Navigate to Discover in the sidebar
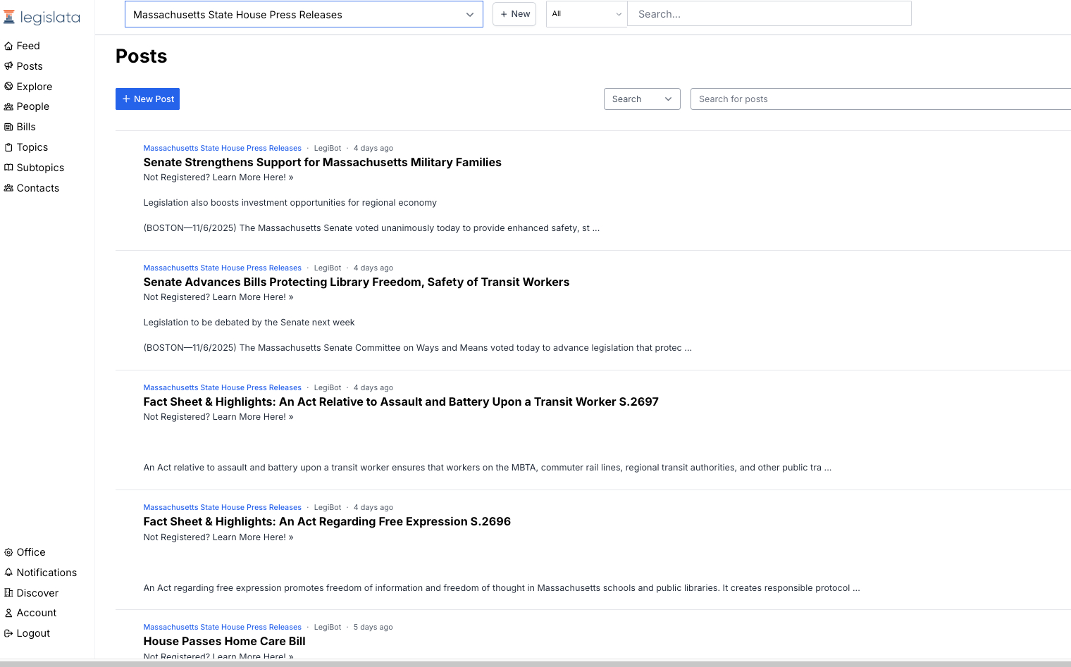 pyautogui.click(x=37, y=593)
